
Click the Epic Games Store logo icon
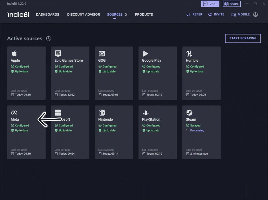58,54
